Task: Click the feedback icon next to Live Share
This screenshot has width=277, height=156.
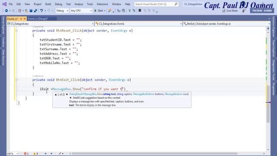Action: coord(244,11)
